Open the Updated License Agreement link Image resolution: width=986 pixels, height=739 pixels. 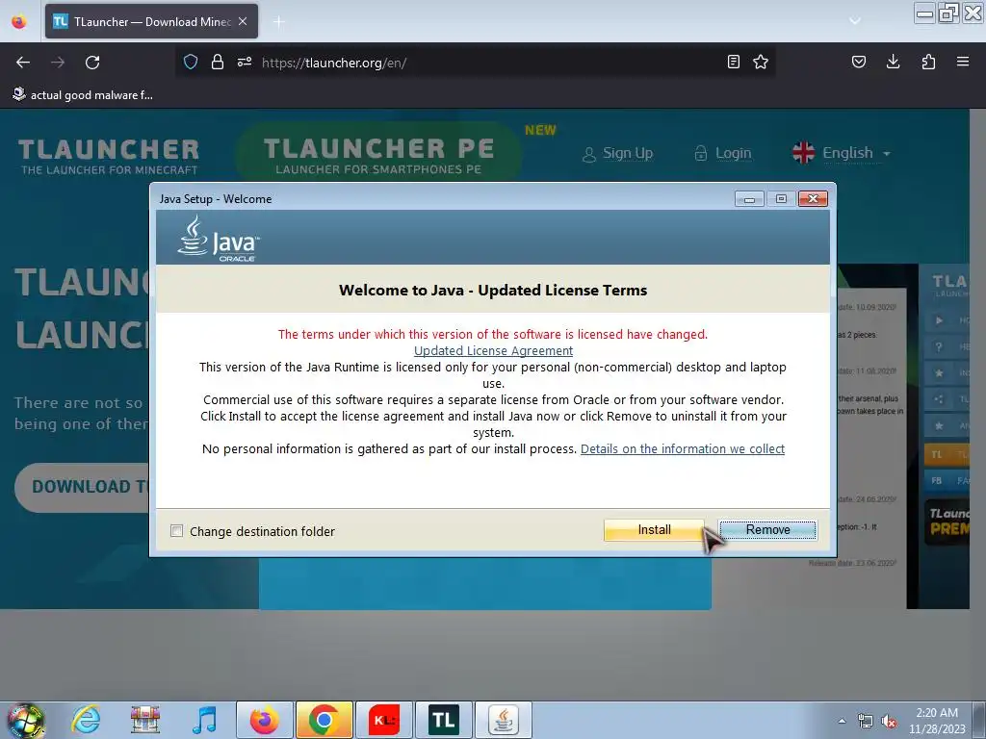click(x=493, y=350)
